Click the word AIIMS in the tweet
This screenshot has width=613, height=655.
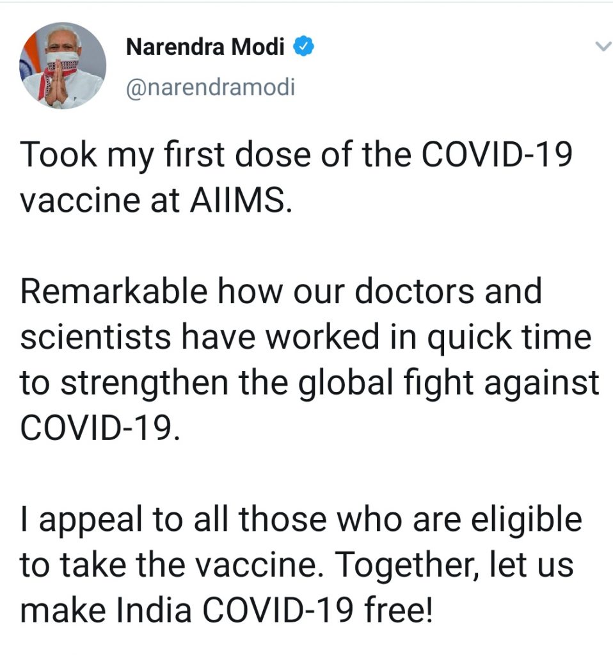pos(241,200)
